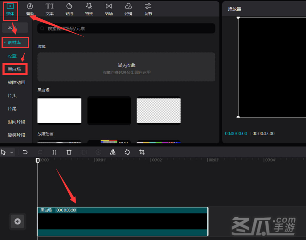Open the 片尾 category

click(x=12, y=109)
